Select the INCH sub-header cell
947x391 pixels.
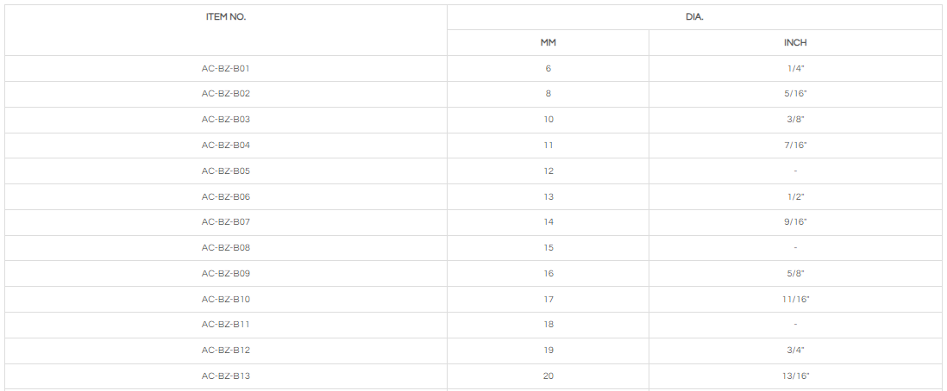795,42
